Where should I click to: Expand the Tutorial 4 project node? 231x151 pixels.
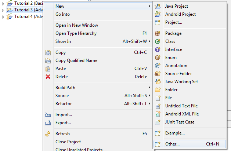[x=3, y=16]
